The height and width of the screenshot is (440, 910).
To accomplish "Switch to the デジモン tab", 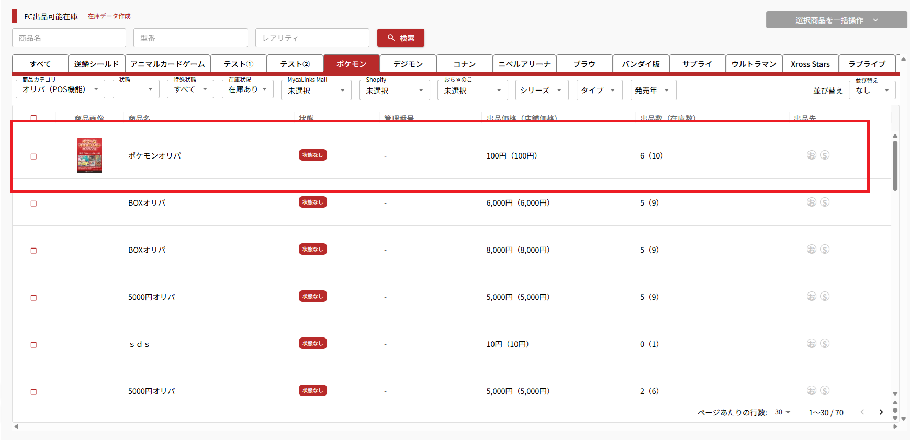I will [x=408, y=64].
